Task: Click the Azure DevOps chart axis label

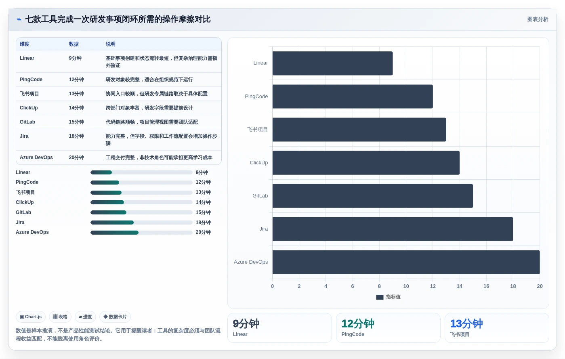Action: coord(251,262)
